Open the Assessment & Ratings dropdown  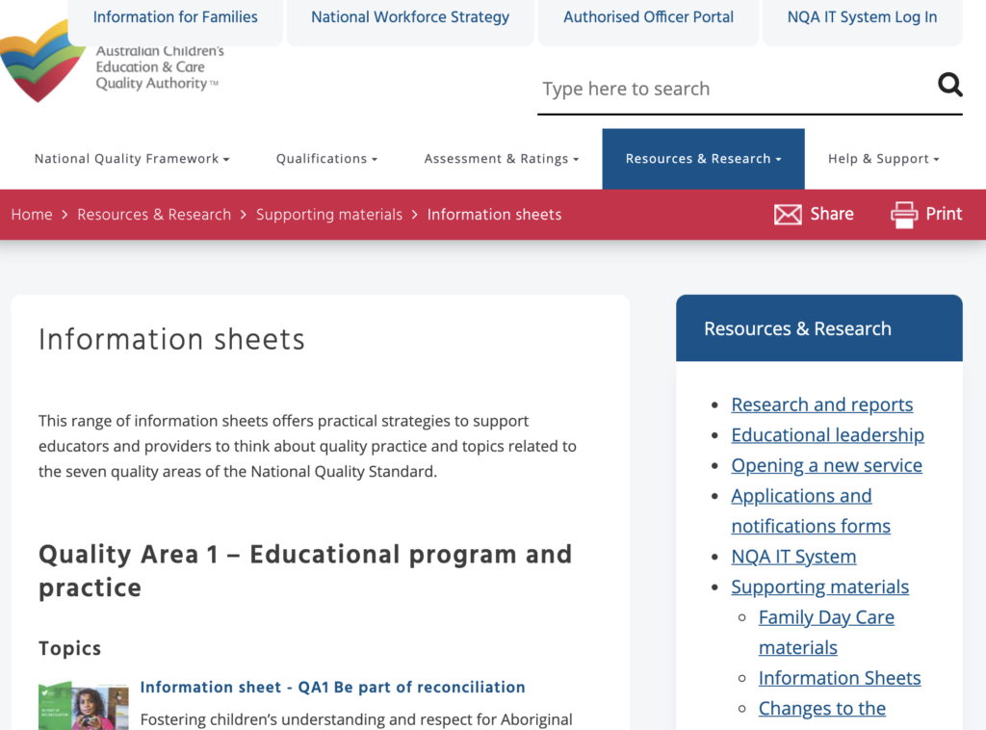(501, 159)
